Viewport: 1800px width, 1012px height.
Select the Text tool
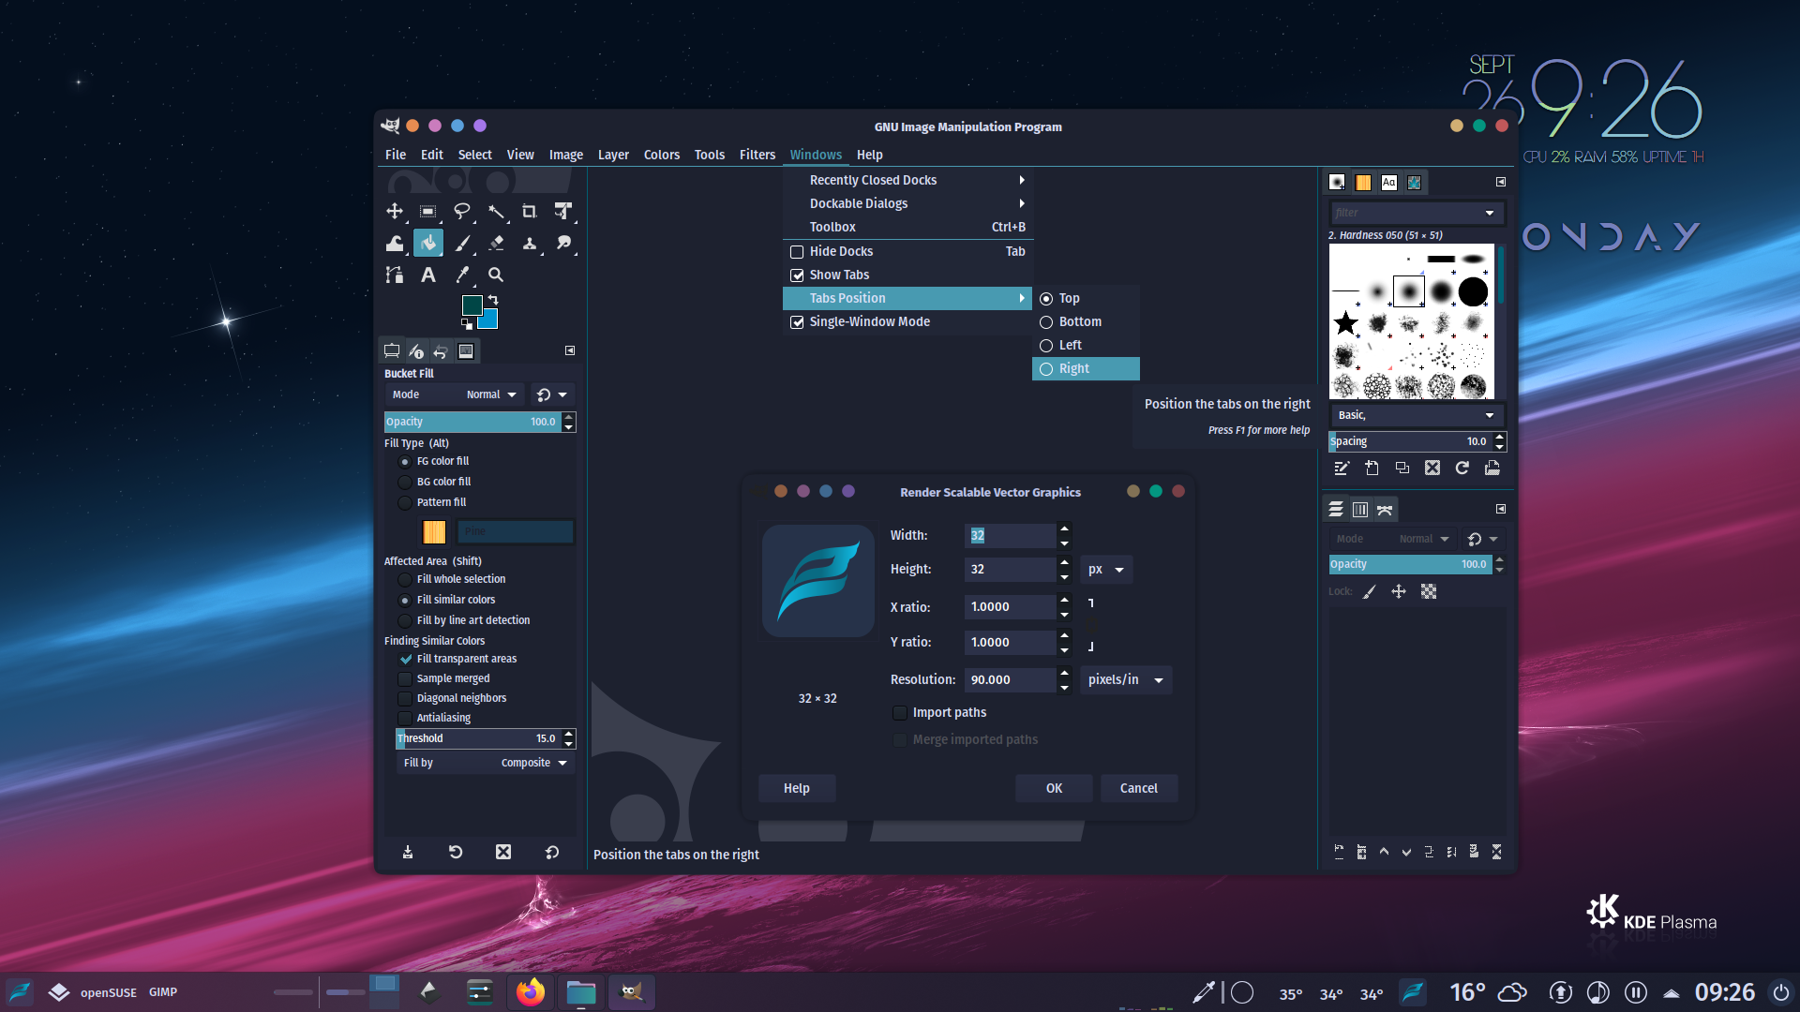[428, 275]
